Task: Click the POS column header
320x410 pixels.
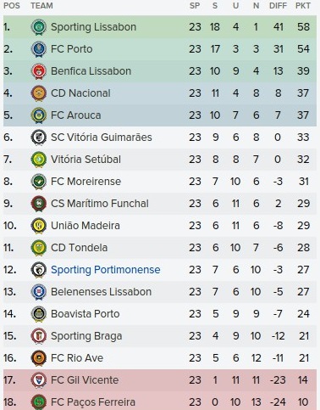Action: [12, 6]
